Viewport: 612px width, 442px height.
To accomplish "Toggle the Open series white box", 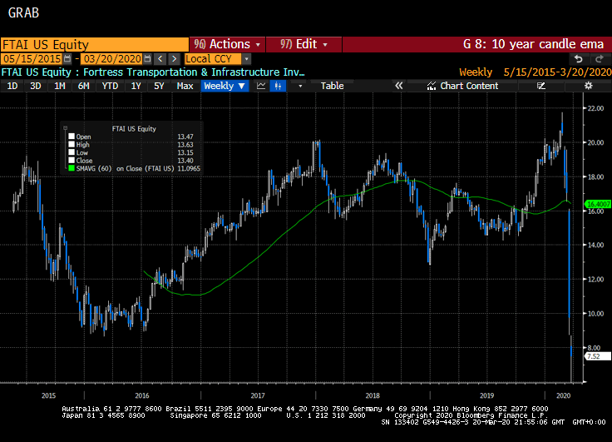I will coord(72,137).
